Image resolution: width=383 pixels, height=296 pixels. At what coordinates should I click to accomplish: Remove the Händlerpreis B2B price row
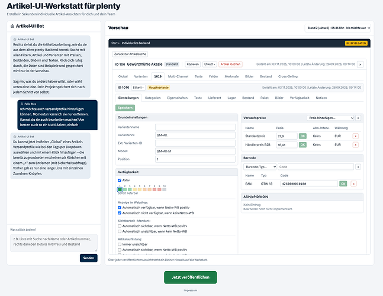pos(355,145)
